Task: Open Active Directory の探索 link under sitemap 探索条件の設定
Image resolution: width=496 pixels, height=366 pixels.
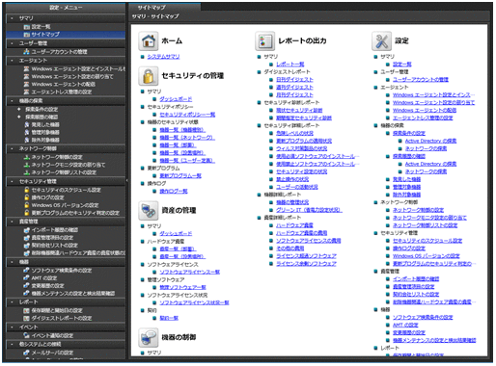Action: 430,141
